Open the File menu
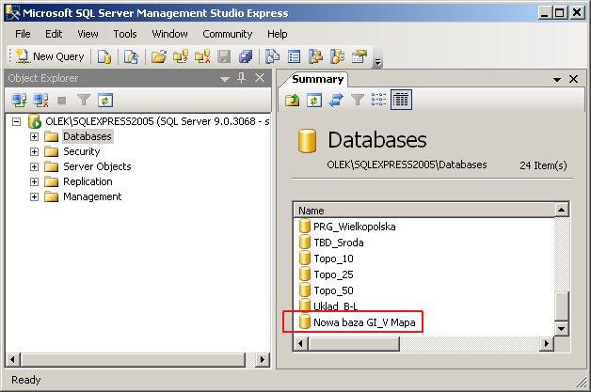Screen dimensions: 591x392 pyautogui.click(x=23, y=34)
